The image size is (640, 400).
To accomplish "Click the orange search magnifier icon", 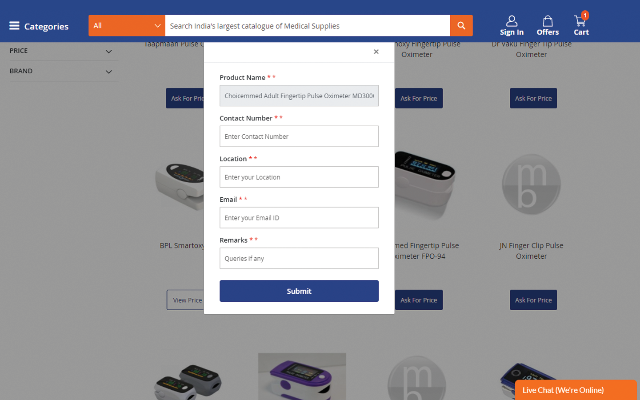I will [x=461, y=25].
